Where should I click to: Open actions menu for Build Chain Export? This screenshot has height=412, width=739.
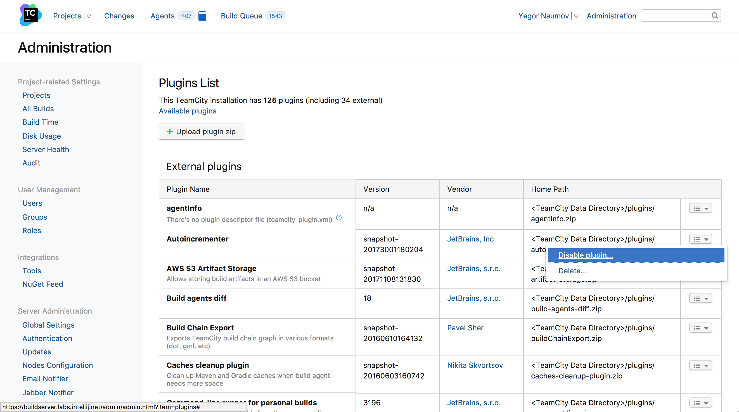(700, 328)
